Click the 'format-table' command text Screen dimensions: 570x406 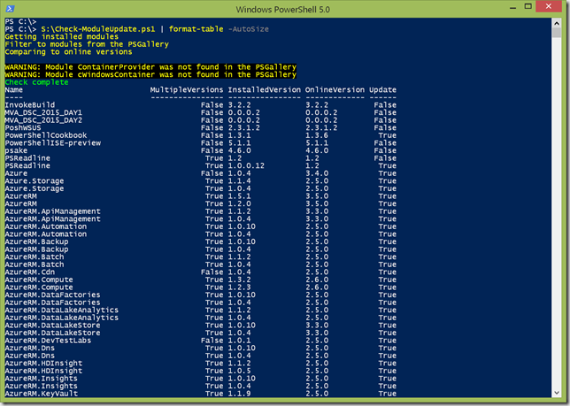pos(196,29)
